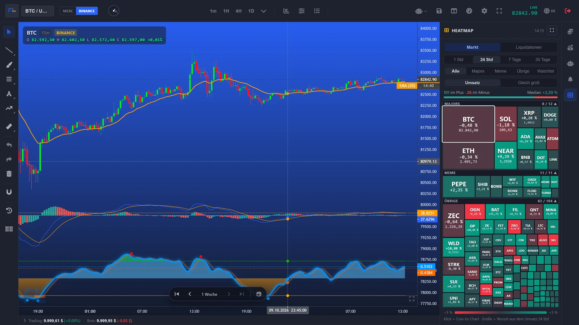
Task: Select the 1D timeframe
Action: coord(251,11)
